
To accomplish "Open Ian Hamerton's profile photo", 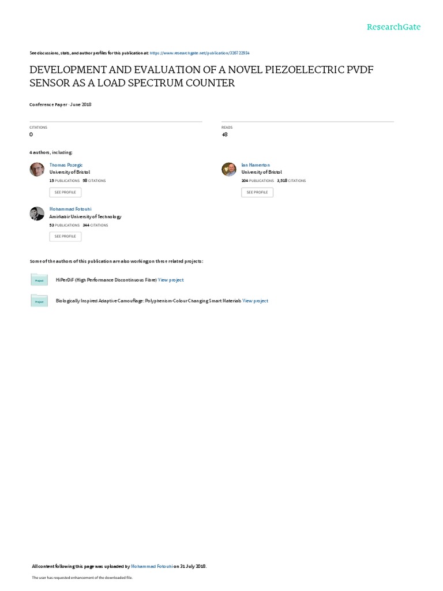I will click(228, 169).
